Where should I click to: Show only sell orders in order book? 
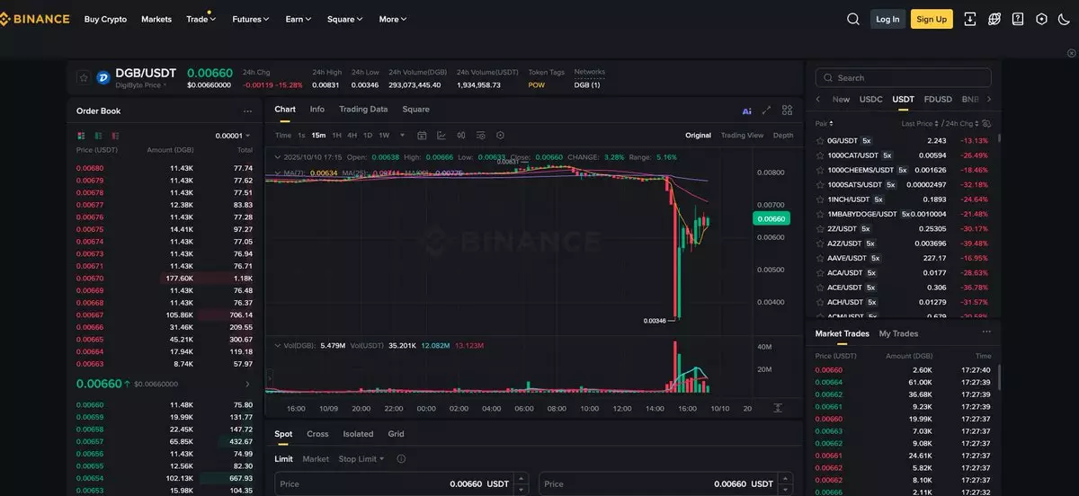[115, 136]
